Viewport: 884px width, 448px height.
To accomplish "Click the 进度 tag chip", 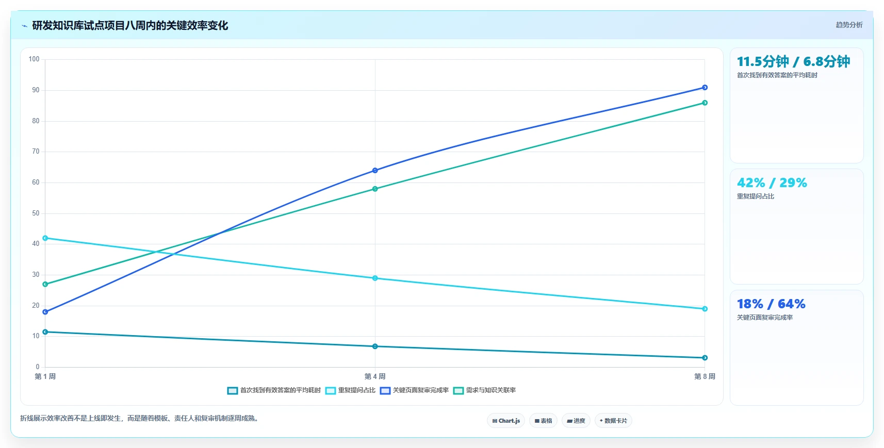I will (x=576, y=421).
